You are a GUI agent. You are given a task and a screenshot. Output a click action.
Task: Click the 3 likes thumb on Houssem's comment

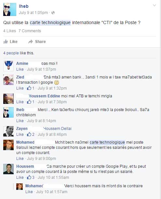(31, 177)
